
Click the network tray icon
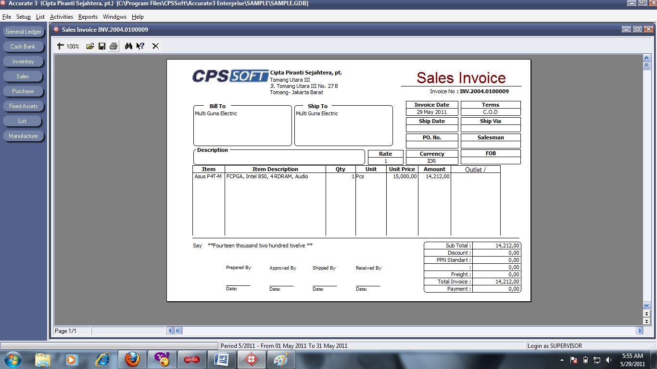point(597,360)
